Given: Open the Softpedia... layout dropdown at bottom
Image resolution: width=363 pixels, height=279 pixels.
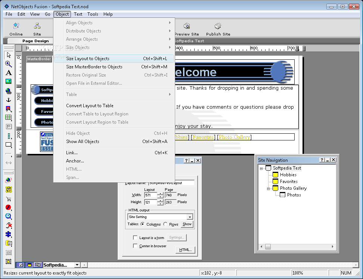Looking at the screenshot, I should pos(77,265).
